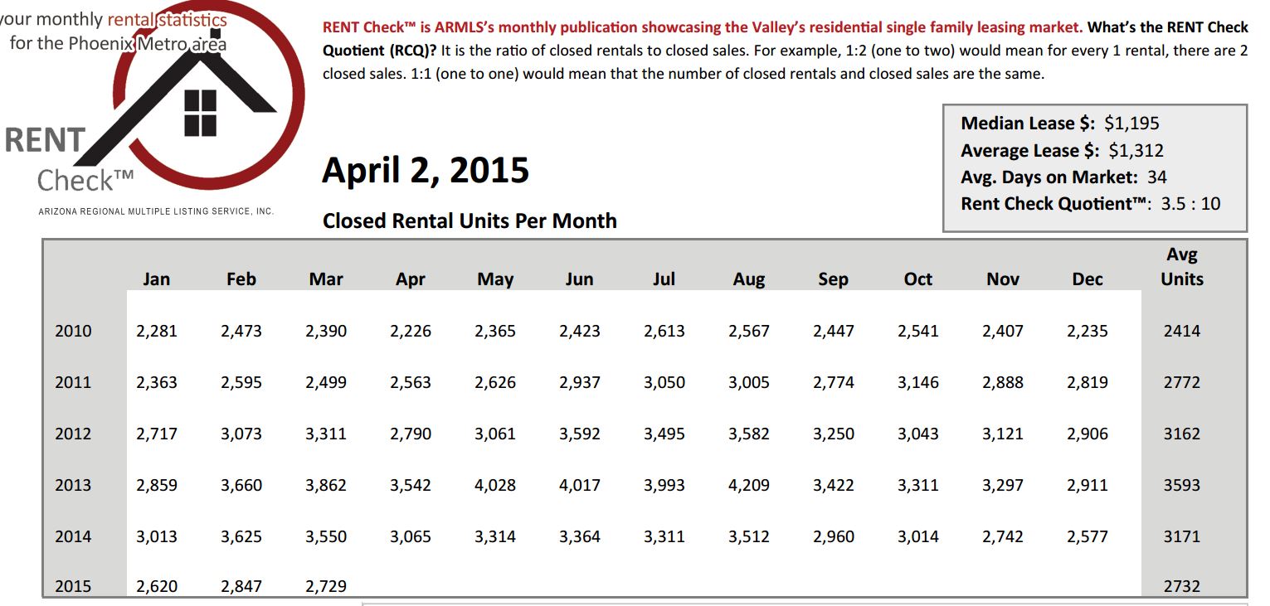Click the 4,028 cell for May 2013
Image resolution: width=1270 pixels, height=606 pixels.
495,486
